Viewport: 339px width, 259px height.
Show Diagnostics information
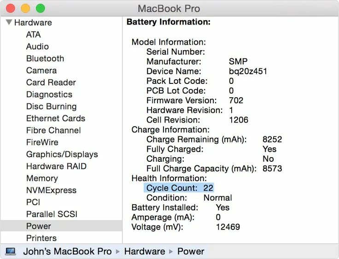tap(49, 94)
